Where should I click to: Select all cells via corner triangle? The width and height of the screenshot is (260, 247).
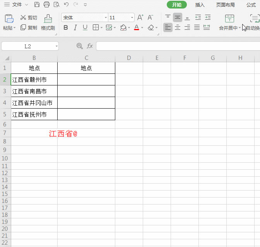coord(7,58)
